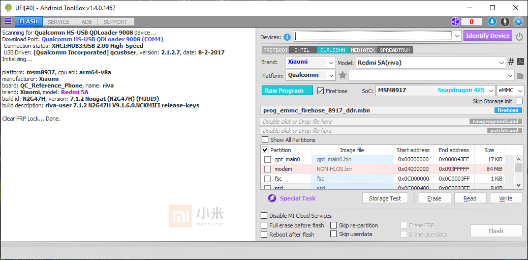Click the black connector port icon

click(x=505, y=21)
